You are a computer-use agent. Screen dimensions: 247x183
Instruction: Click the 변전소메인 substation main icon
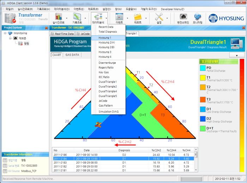click(x=183, y=16)
